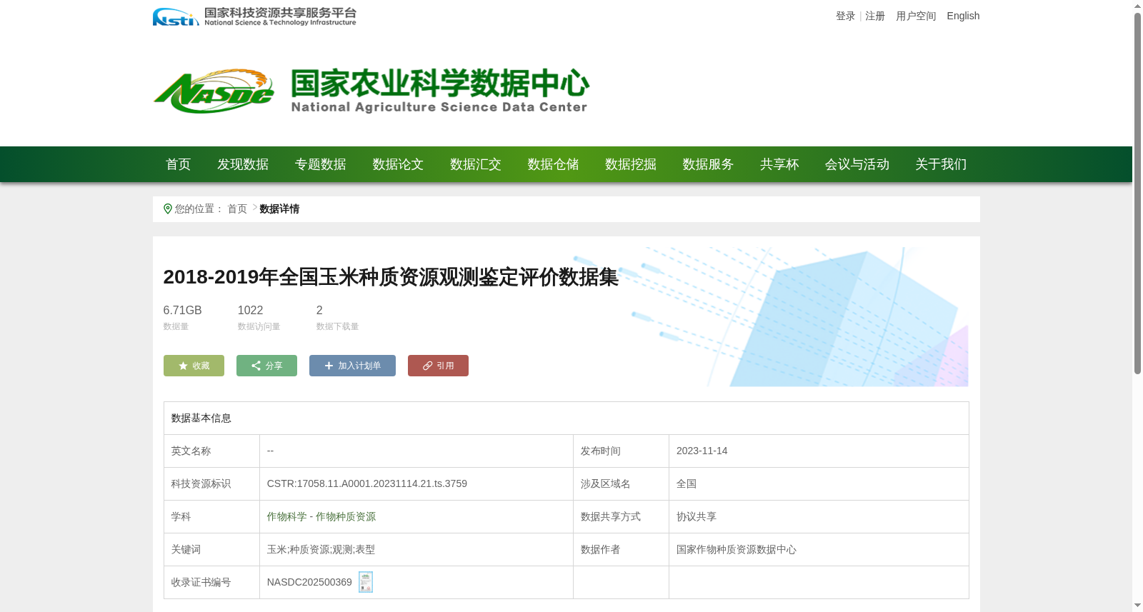Click the NSTI platform logo
Screen dimensions: 1143x612
coord(254,16)
